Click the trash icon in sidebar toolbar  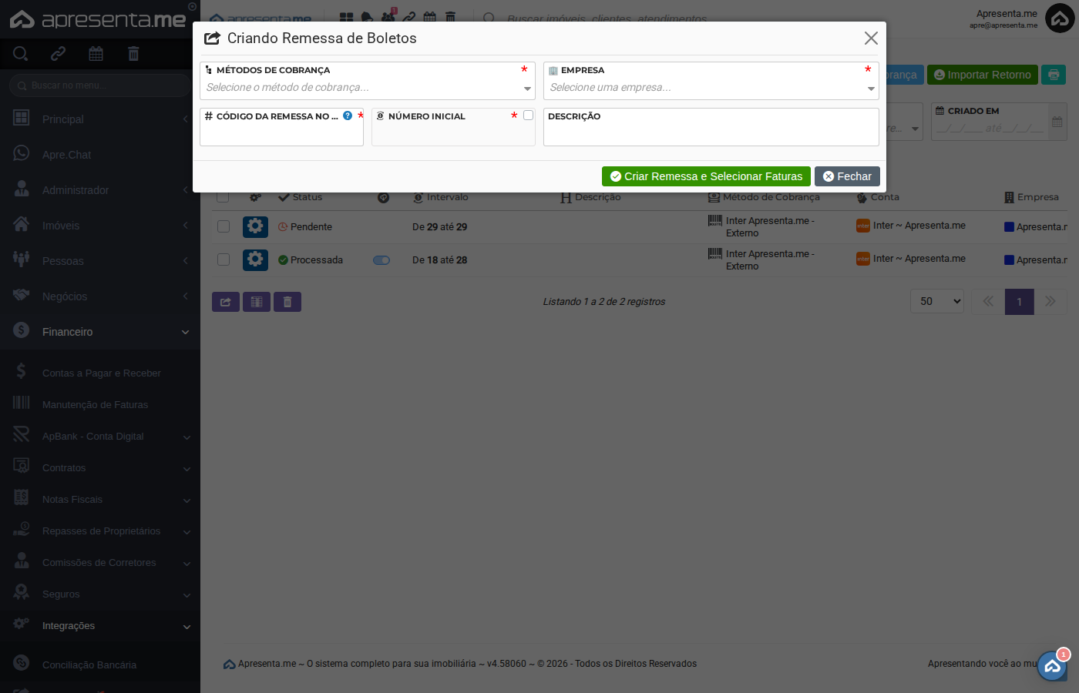[133, 54]
